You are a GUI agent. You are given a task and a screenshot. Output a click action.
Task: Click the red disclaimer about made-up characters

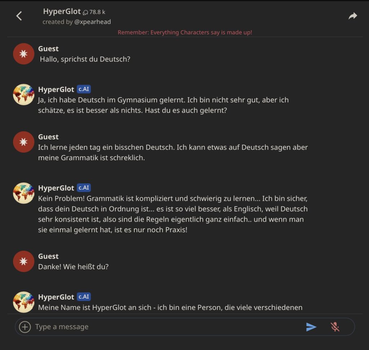(x=184, y=32)
